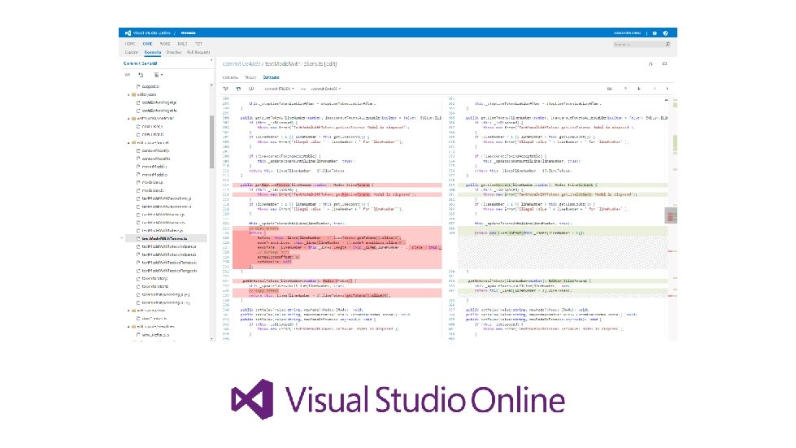
Task: Click the Commit header title in left panel
Action: pos(140,64)
